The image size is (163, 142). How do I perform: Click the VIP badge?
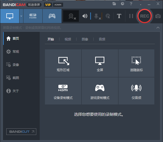pos(48,5)
